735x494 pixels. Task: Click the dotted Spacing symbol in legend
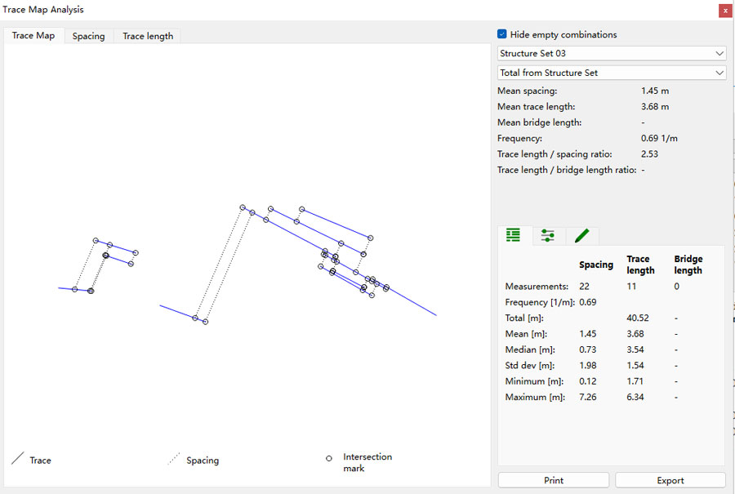[173, 460]
